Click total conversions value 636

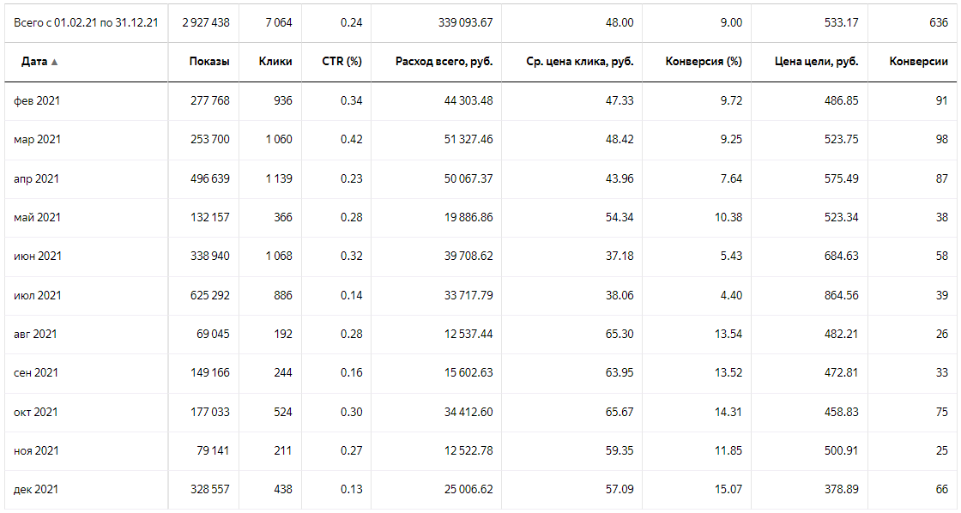coord(938,23)
